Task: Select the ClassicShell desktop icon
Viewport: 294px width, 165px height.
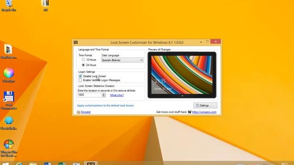Action: [9, 123]
